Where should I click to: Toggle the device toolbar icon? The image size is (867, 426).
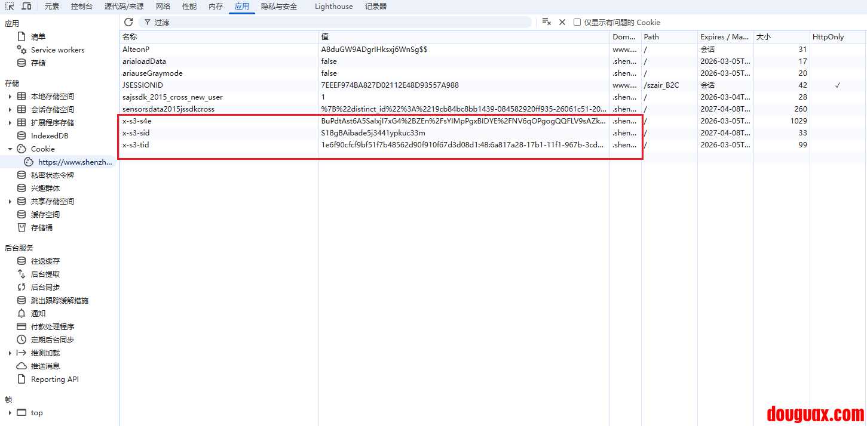point(26,7)
